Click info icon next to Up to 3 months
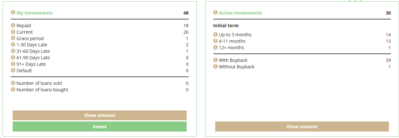This screenshot has height=138, width=399. click(x=216, y=34)
